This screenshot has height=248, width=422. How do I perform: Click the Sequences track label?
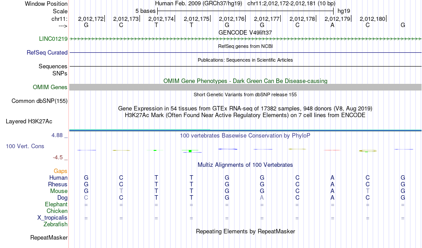point(53,66)
